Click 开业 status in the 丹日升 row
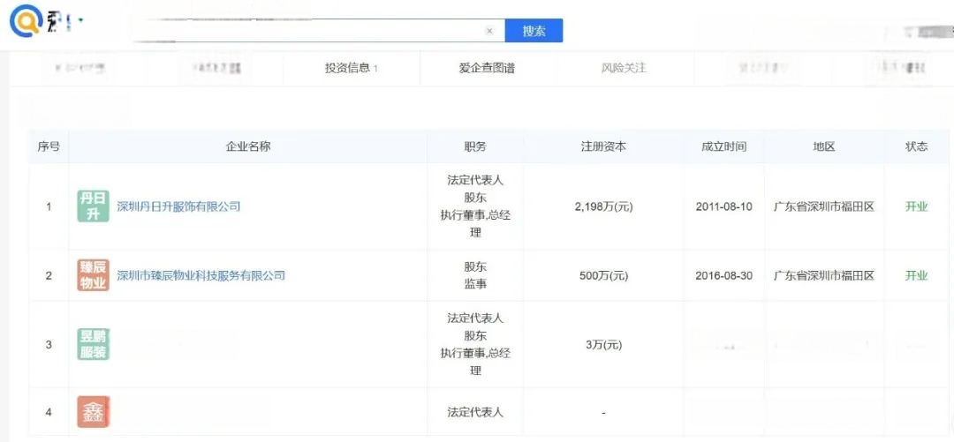The width and height of the screenshot is (954, 442). [x=916, y=206]
